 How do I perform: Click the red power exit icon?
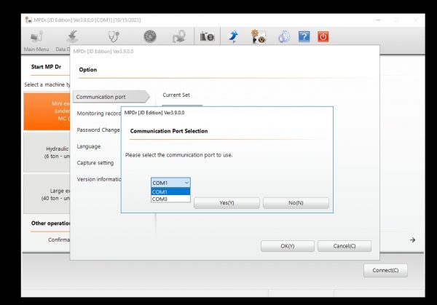(x=323, y=36)
